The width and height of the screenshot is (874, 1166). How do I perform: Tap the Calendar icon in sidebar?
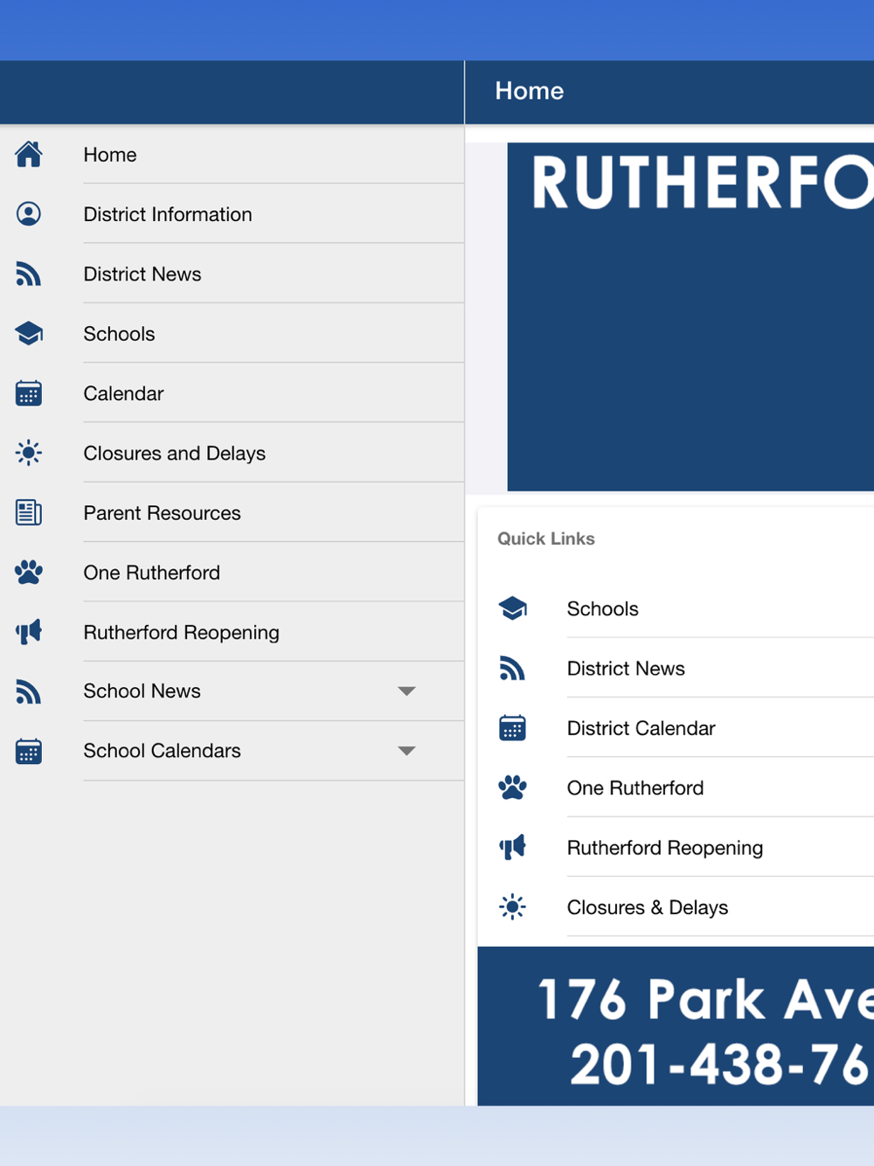[29, 393]
